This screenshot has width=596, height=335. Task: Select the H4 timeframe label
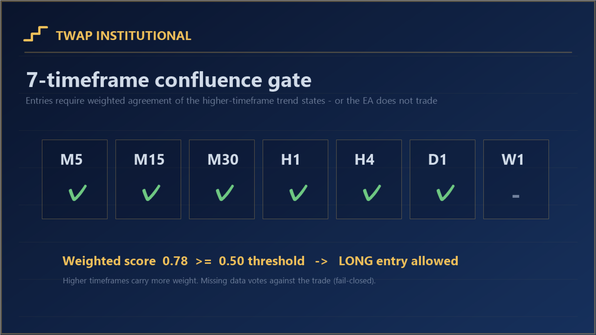[x=365, y=160]
